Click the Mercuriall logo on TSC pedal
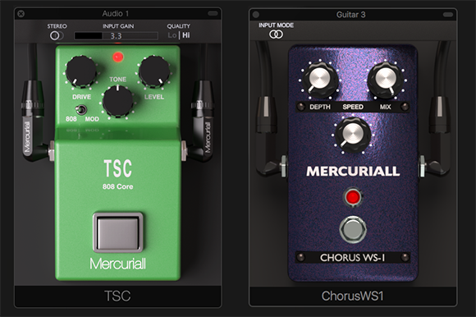The width and height of the screenshot is (476, 317). click(x=118, y=264)
